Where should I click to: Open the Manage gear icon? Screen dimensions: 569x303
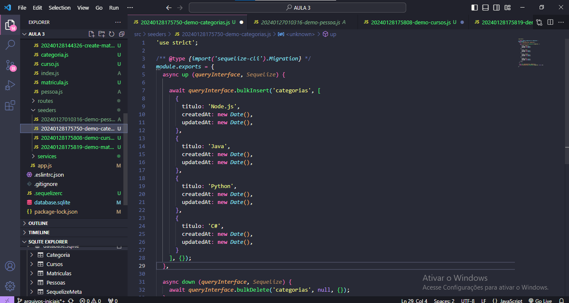tap(10, 286)
